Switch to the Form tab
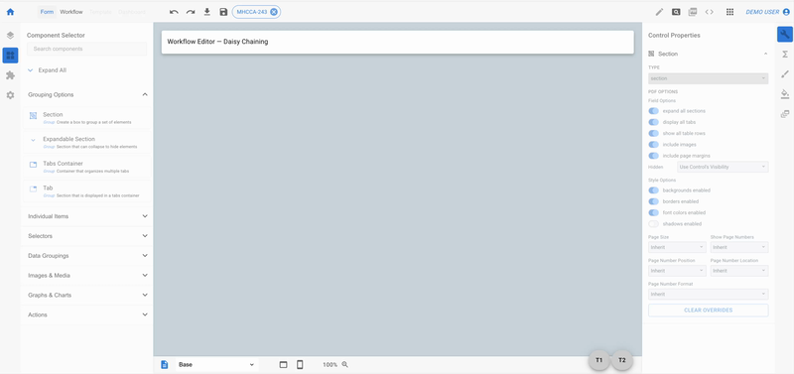This screenshot has height=374, width=794. pos(47,12)
